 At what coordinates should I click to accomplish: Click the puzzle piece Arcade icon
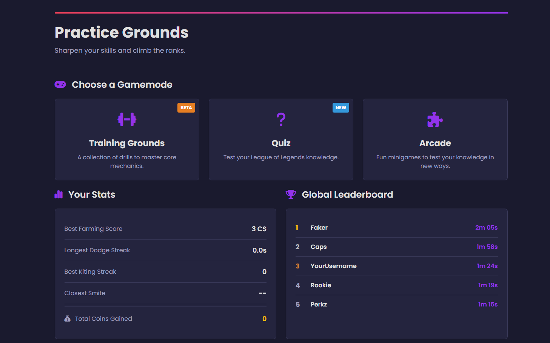pyautogui.click(x=435, y=119)
